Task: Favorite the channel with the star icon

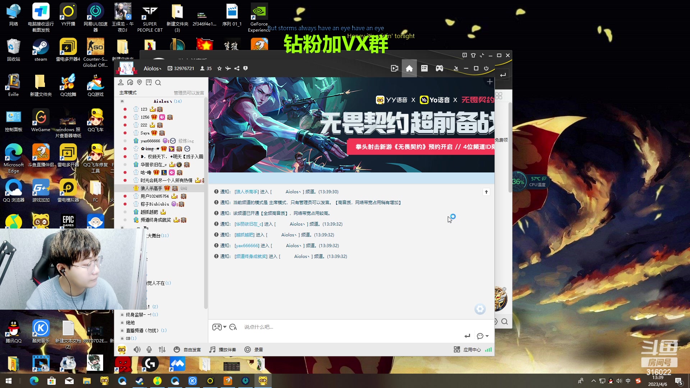Action: 219,68
